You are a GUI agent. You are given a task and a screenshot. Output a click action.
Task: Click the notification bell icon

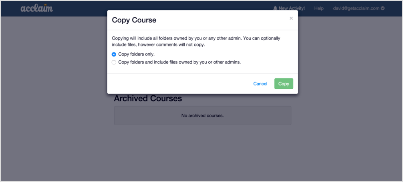pos(275,8)
